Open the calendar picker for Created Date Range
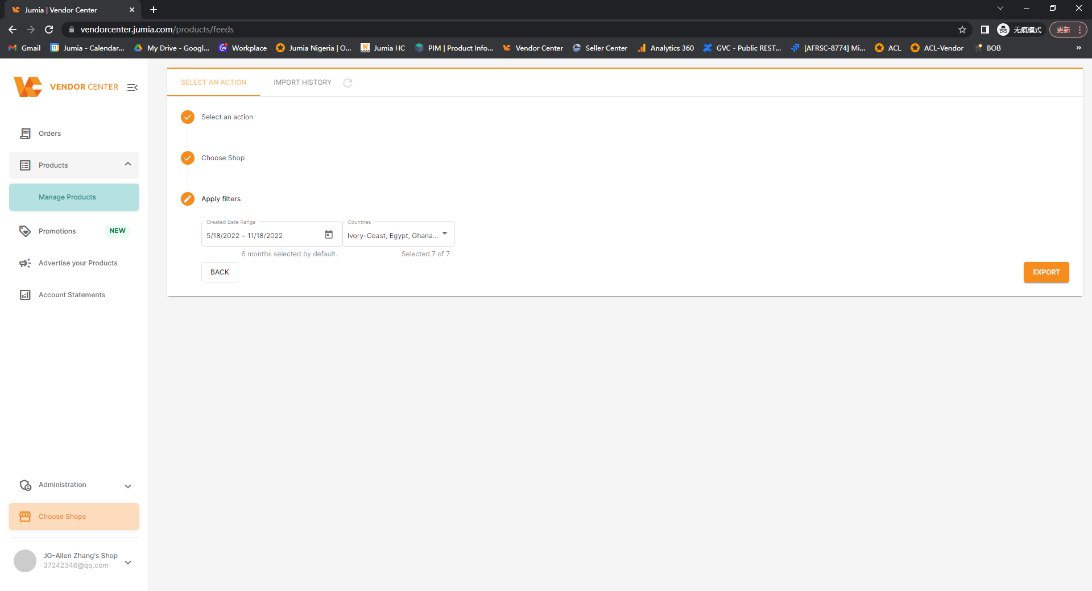 tap(329, 234)
